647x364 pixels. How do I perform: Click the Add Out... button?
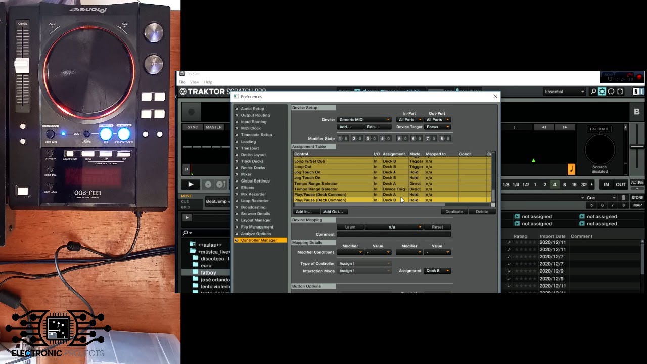coord(333,212)
